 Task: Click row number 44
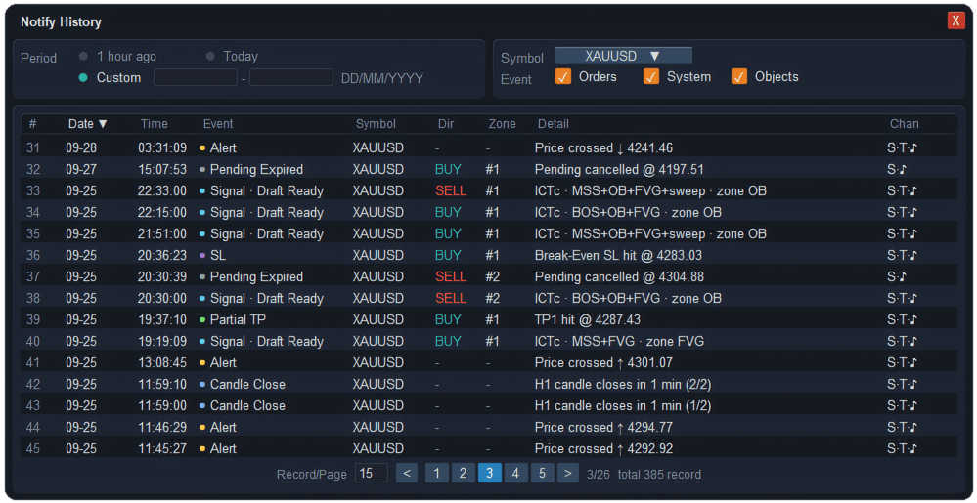pyautogui.click(x=33, y=427)
